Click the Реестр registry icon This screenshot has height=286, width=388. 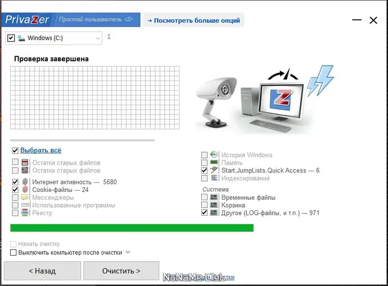(x=25, y=212)
